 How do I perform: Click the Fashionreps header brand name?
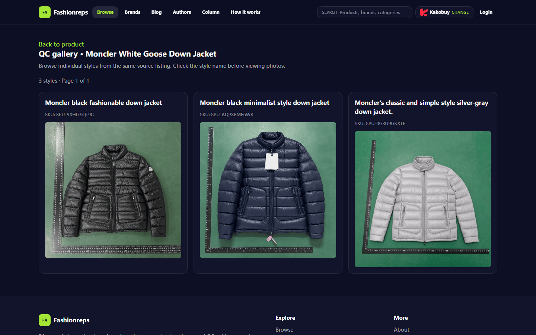coord(71,12)
